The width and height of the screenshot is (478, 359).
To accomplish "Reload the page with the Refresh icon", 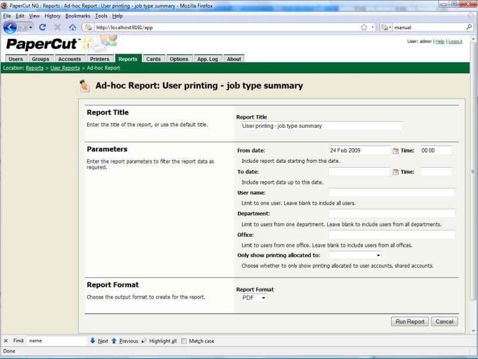I will coord(43,27).
